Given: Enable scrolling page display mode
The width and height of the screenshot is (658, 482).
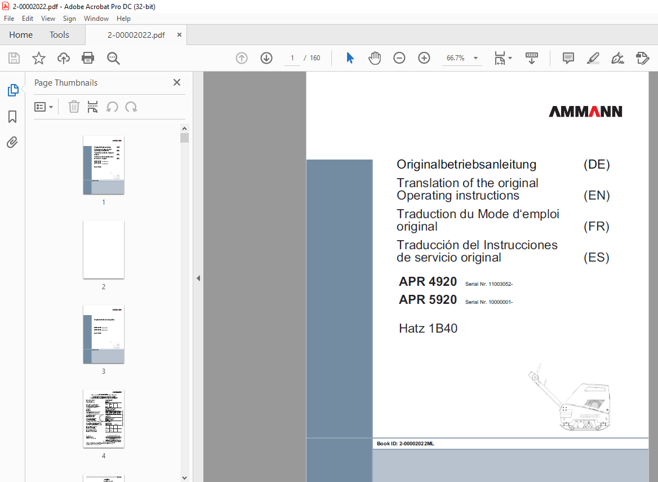Looking at the screenshot, I should click(x=532, y=58).
